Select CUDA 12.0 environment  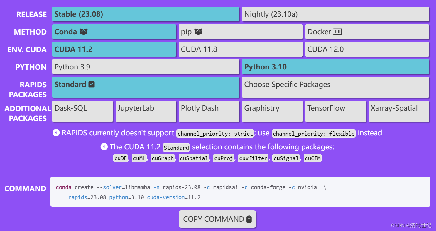367,49
